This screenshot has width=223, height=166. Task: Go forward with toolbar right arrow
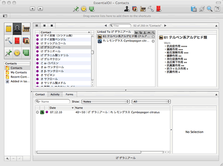pyautogui.click(x=40, y=9)
